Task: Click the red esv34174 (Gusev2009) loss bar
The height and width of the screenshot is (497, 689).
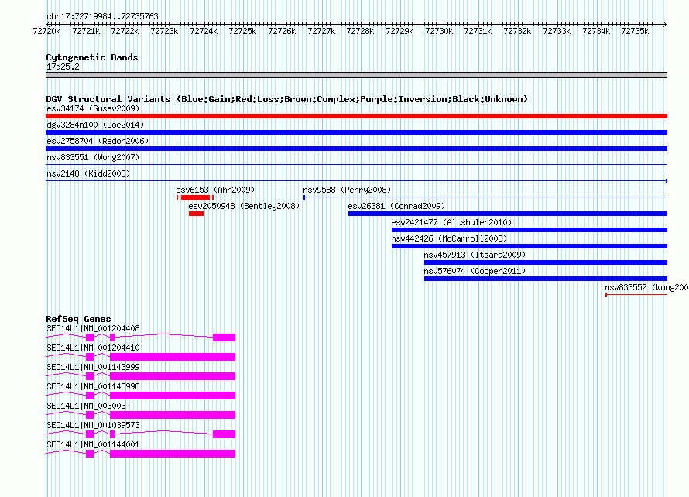Action: point(356,116)
